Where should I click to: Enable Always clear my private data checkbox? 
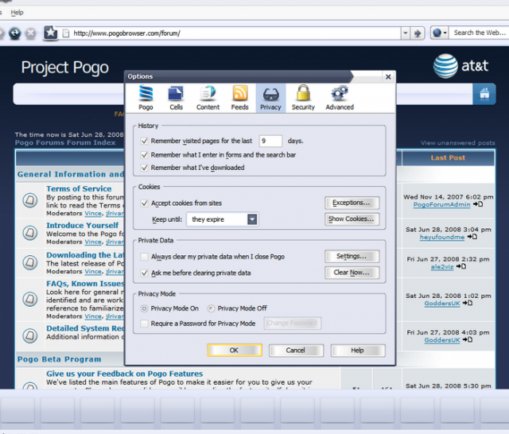click(145, 257)
